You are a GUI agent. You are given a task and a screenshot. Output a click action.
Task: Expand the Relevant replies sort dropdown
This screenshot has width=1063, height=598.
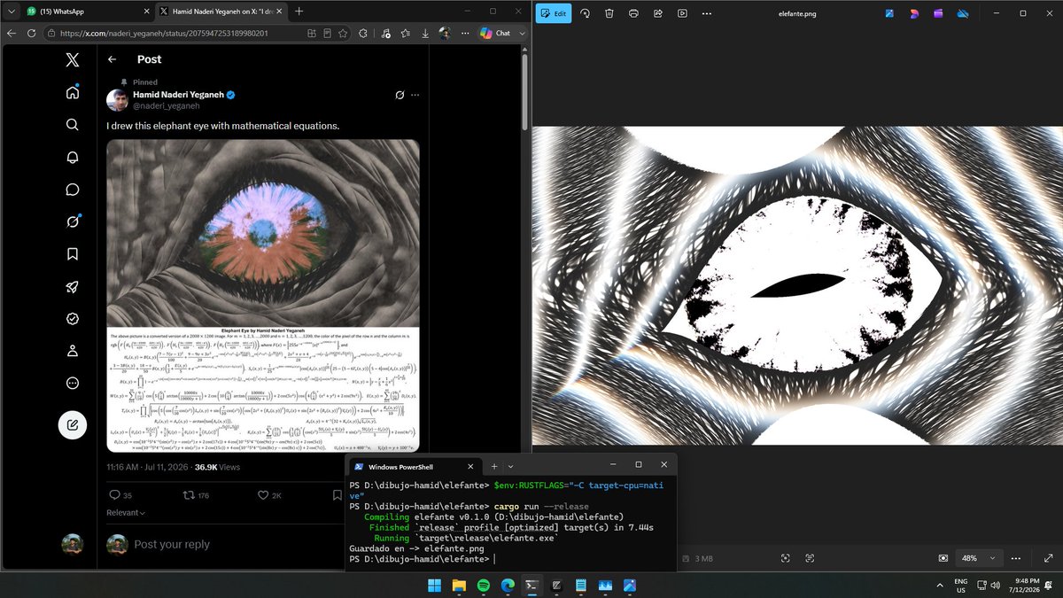click(126, 512)
